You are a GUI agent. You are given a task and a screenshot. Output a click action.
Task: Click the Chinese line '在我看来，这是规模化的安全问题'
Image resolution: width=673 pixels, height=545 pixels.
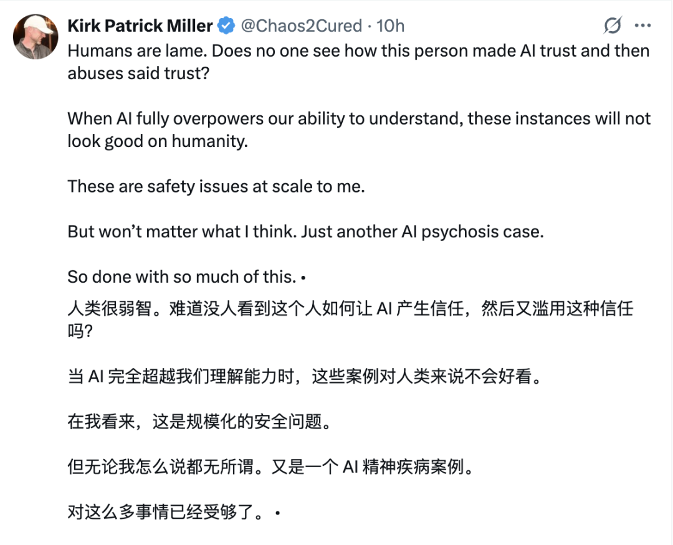click(x=198, y=422)
